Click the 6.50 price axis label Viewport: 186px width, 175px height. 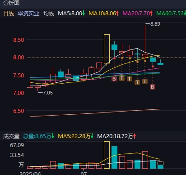19,111
